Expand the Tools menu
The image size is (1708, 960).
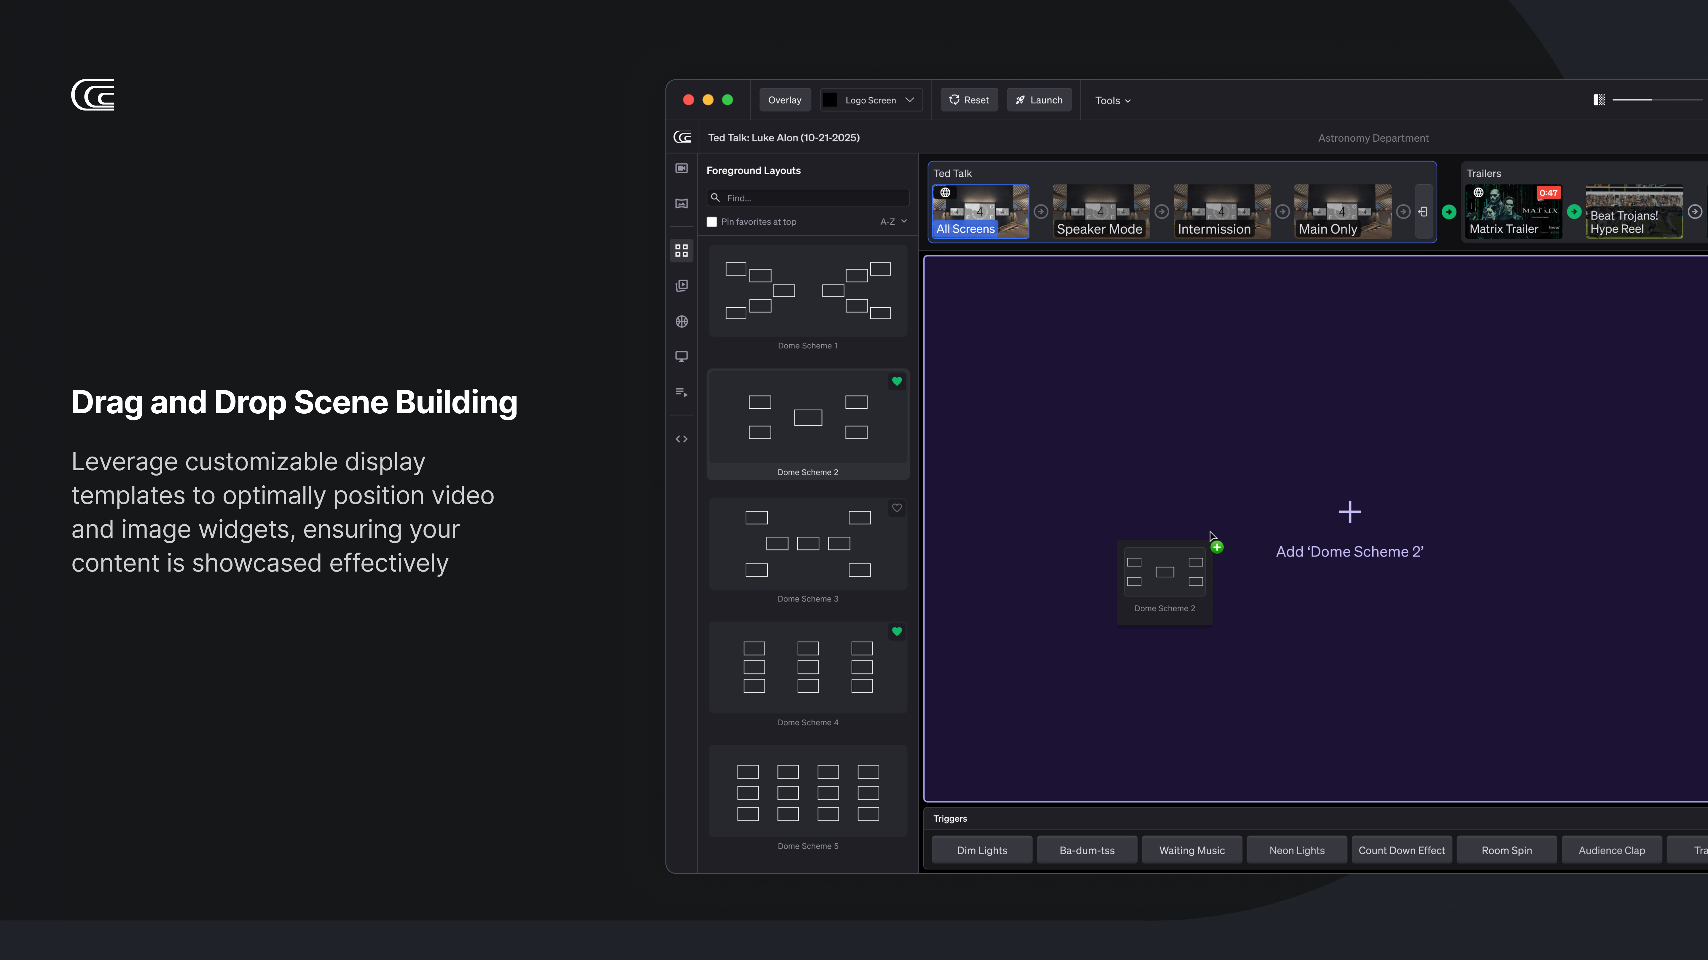[1113, 101]
